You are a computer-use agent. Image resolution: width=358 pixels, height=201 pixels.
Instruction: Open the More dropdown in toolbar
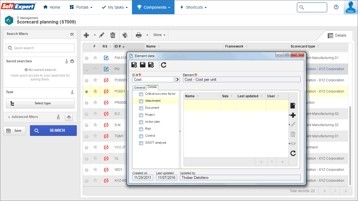pos(159,35)
